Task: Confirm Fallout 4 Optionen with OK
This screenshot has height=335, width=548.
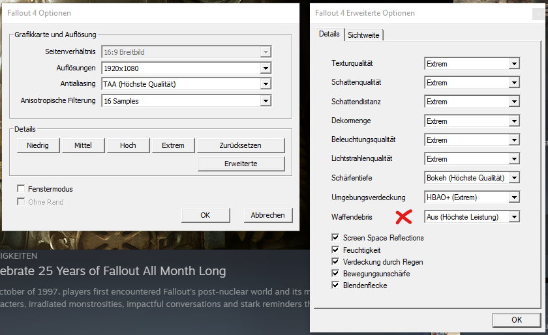Action: click(x=205, y=215)
